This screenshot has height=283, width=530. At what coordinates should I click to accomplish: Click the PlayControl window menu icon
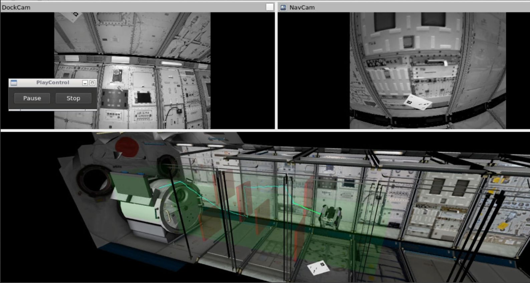[14, 83]
